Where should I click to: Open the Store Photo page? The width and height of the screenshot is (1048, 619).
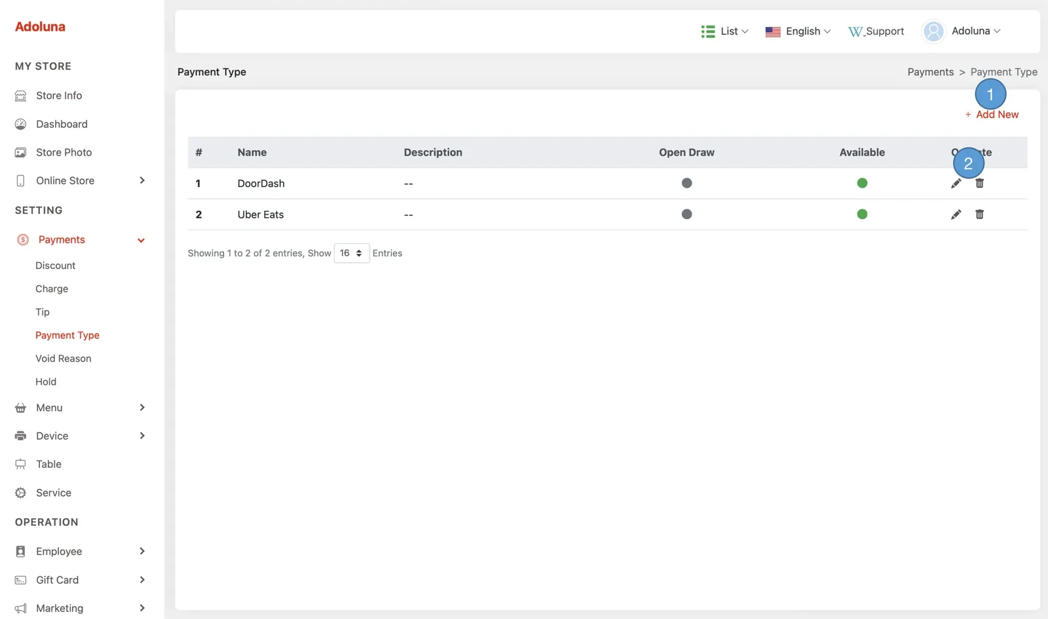(x=64, y=152)
